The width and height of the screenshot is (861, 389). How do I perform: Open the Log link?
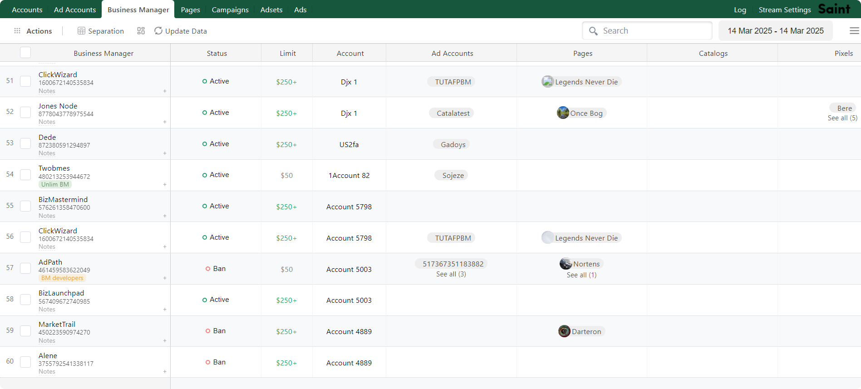pos(740,10)
